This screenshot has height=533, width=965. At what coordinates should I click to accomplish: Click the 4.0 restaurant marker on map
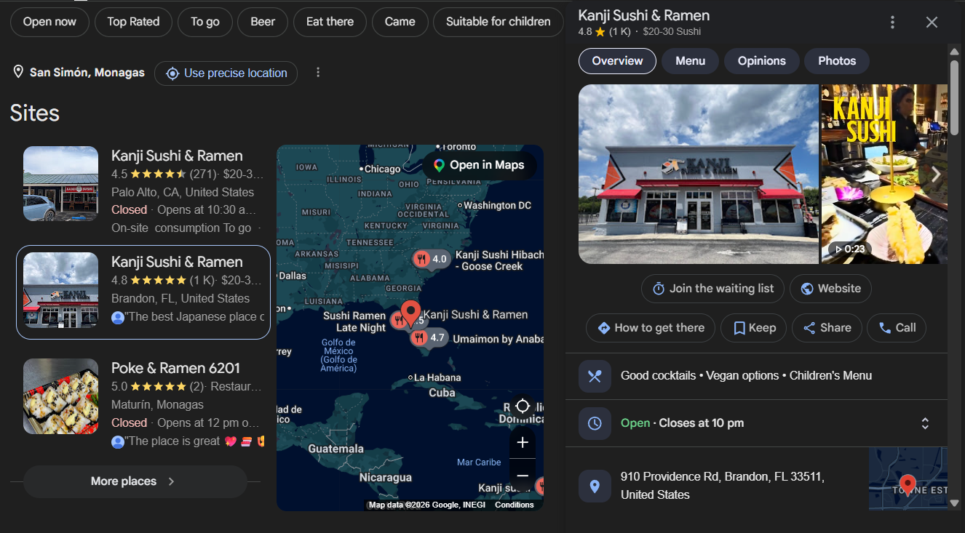(x=432, y=259)
